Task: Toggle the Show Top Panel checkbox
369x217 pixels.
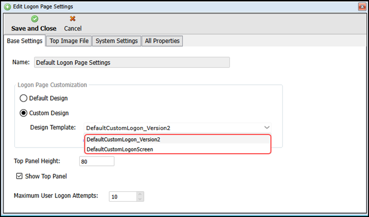Action: tap(20, 176)
